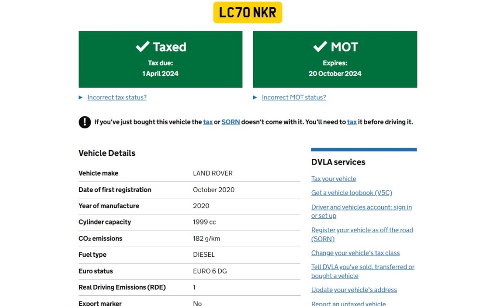Click the Euro status label
The width and height of the screenshot is (482, 306).
96,271
